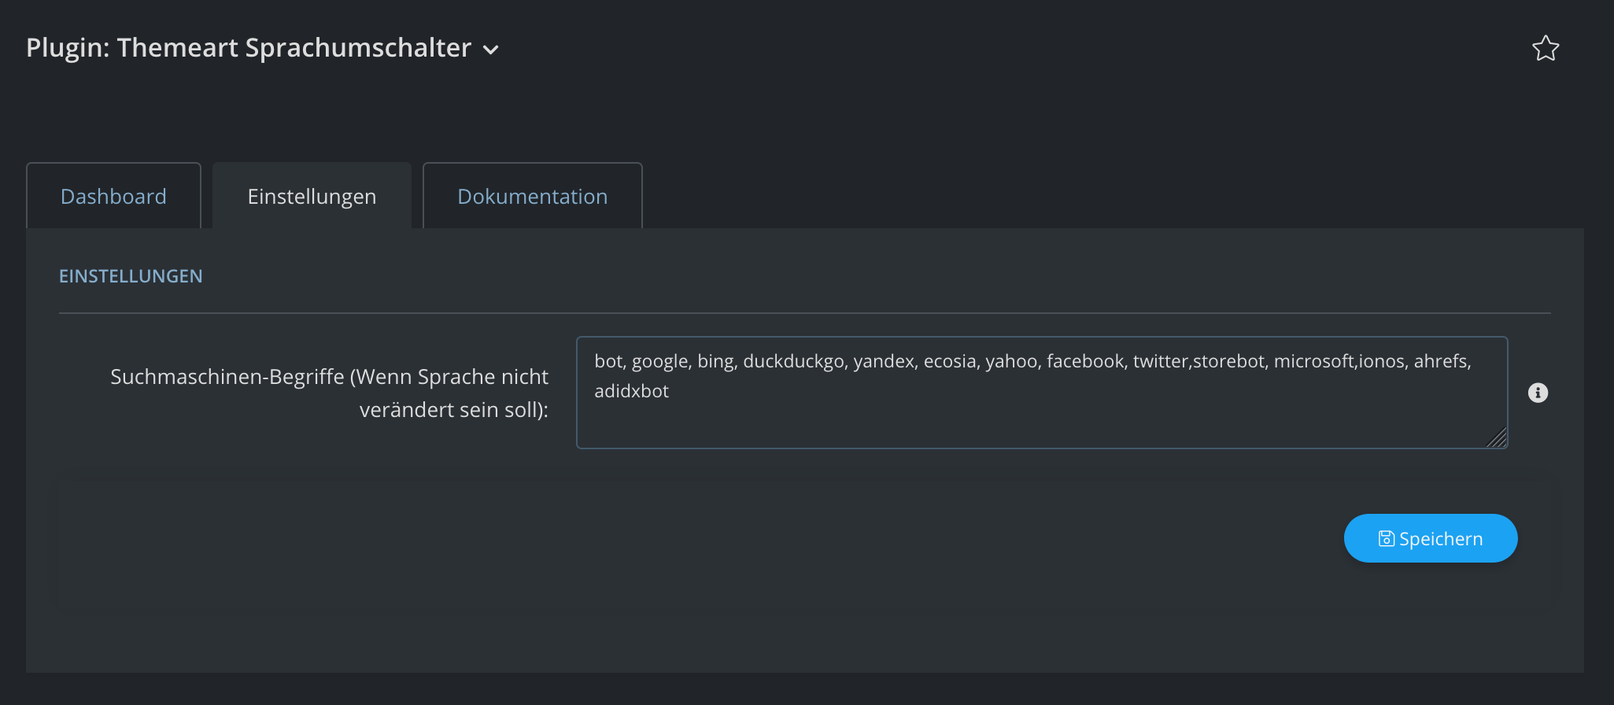Switch to the Dashboard tab
The image size is (1614, 705).
(113, 196)
